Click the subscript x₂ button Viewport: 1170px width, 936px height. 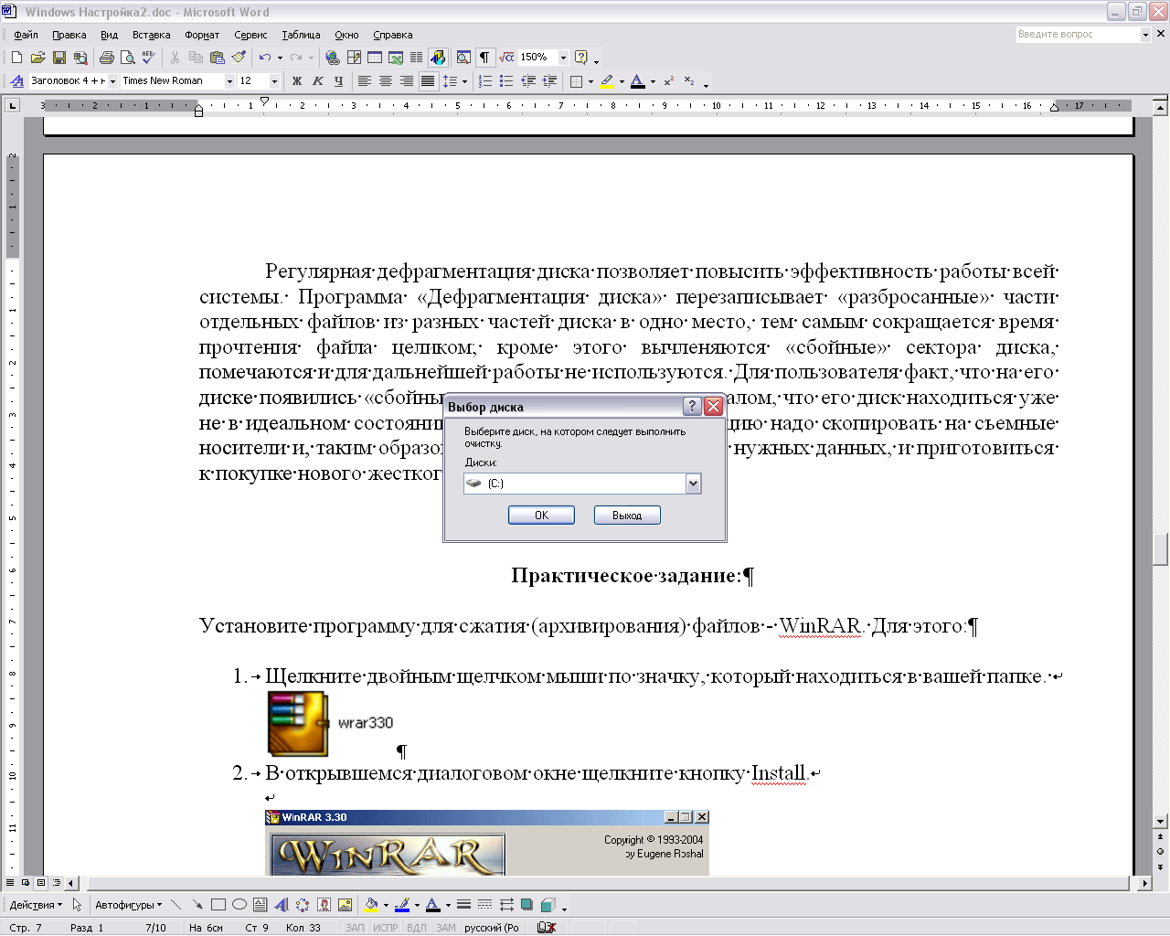click(x=689, y=81)
